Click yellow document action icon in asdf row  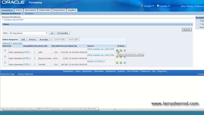[121, 50]
